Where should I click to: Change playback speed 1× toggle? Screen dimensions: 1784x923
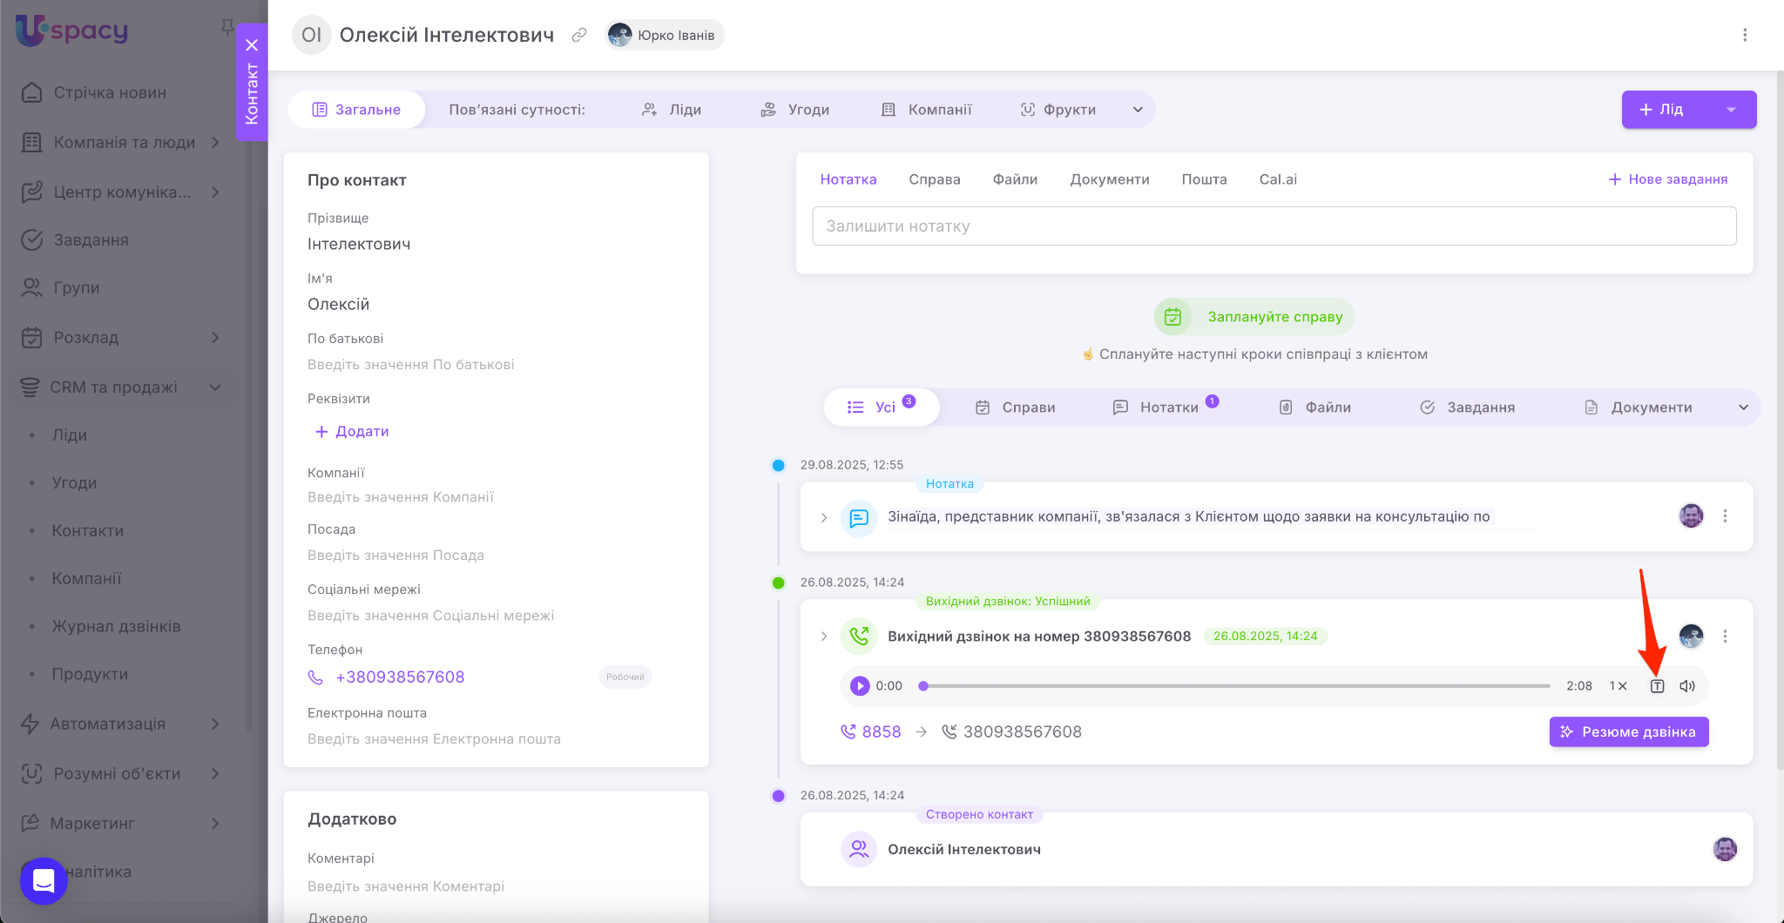(1618, 686)
